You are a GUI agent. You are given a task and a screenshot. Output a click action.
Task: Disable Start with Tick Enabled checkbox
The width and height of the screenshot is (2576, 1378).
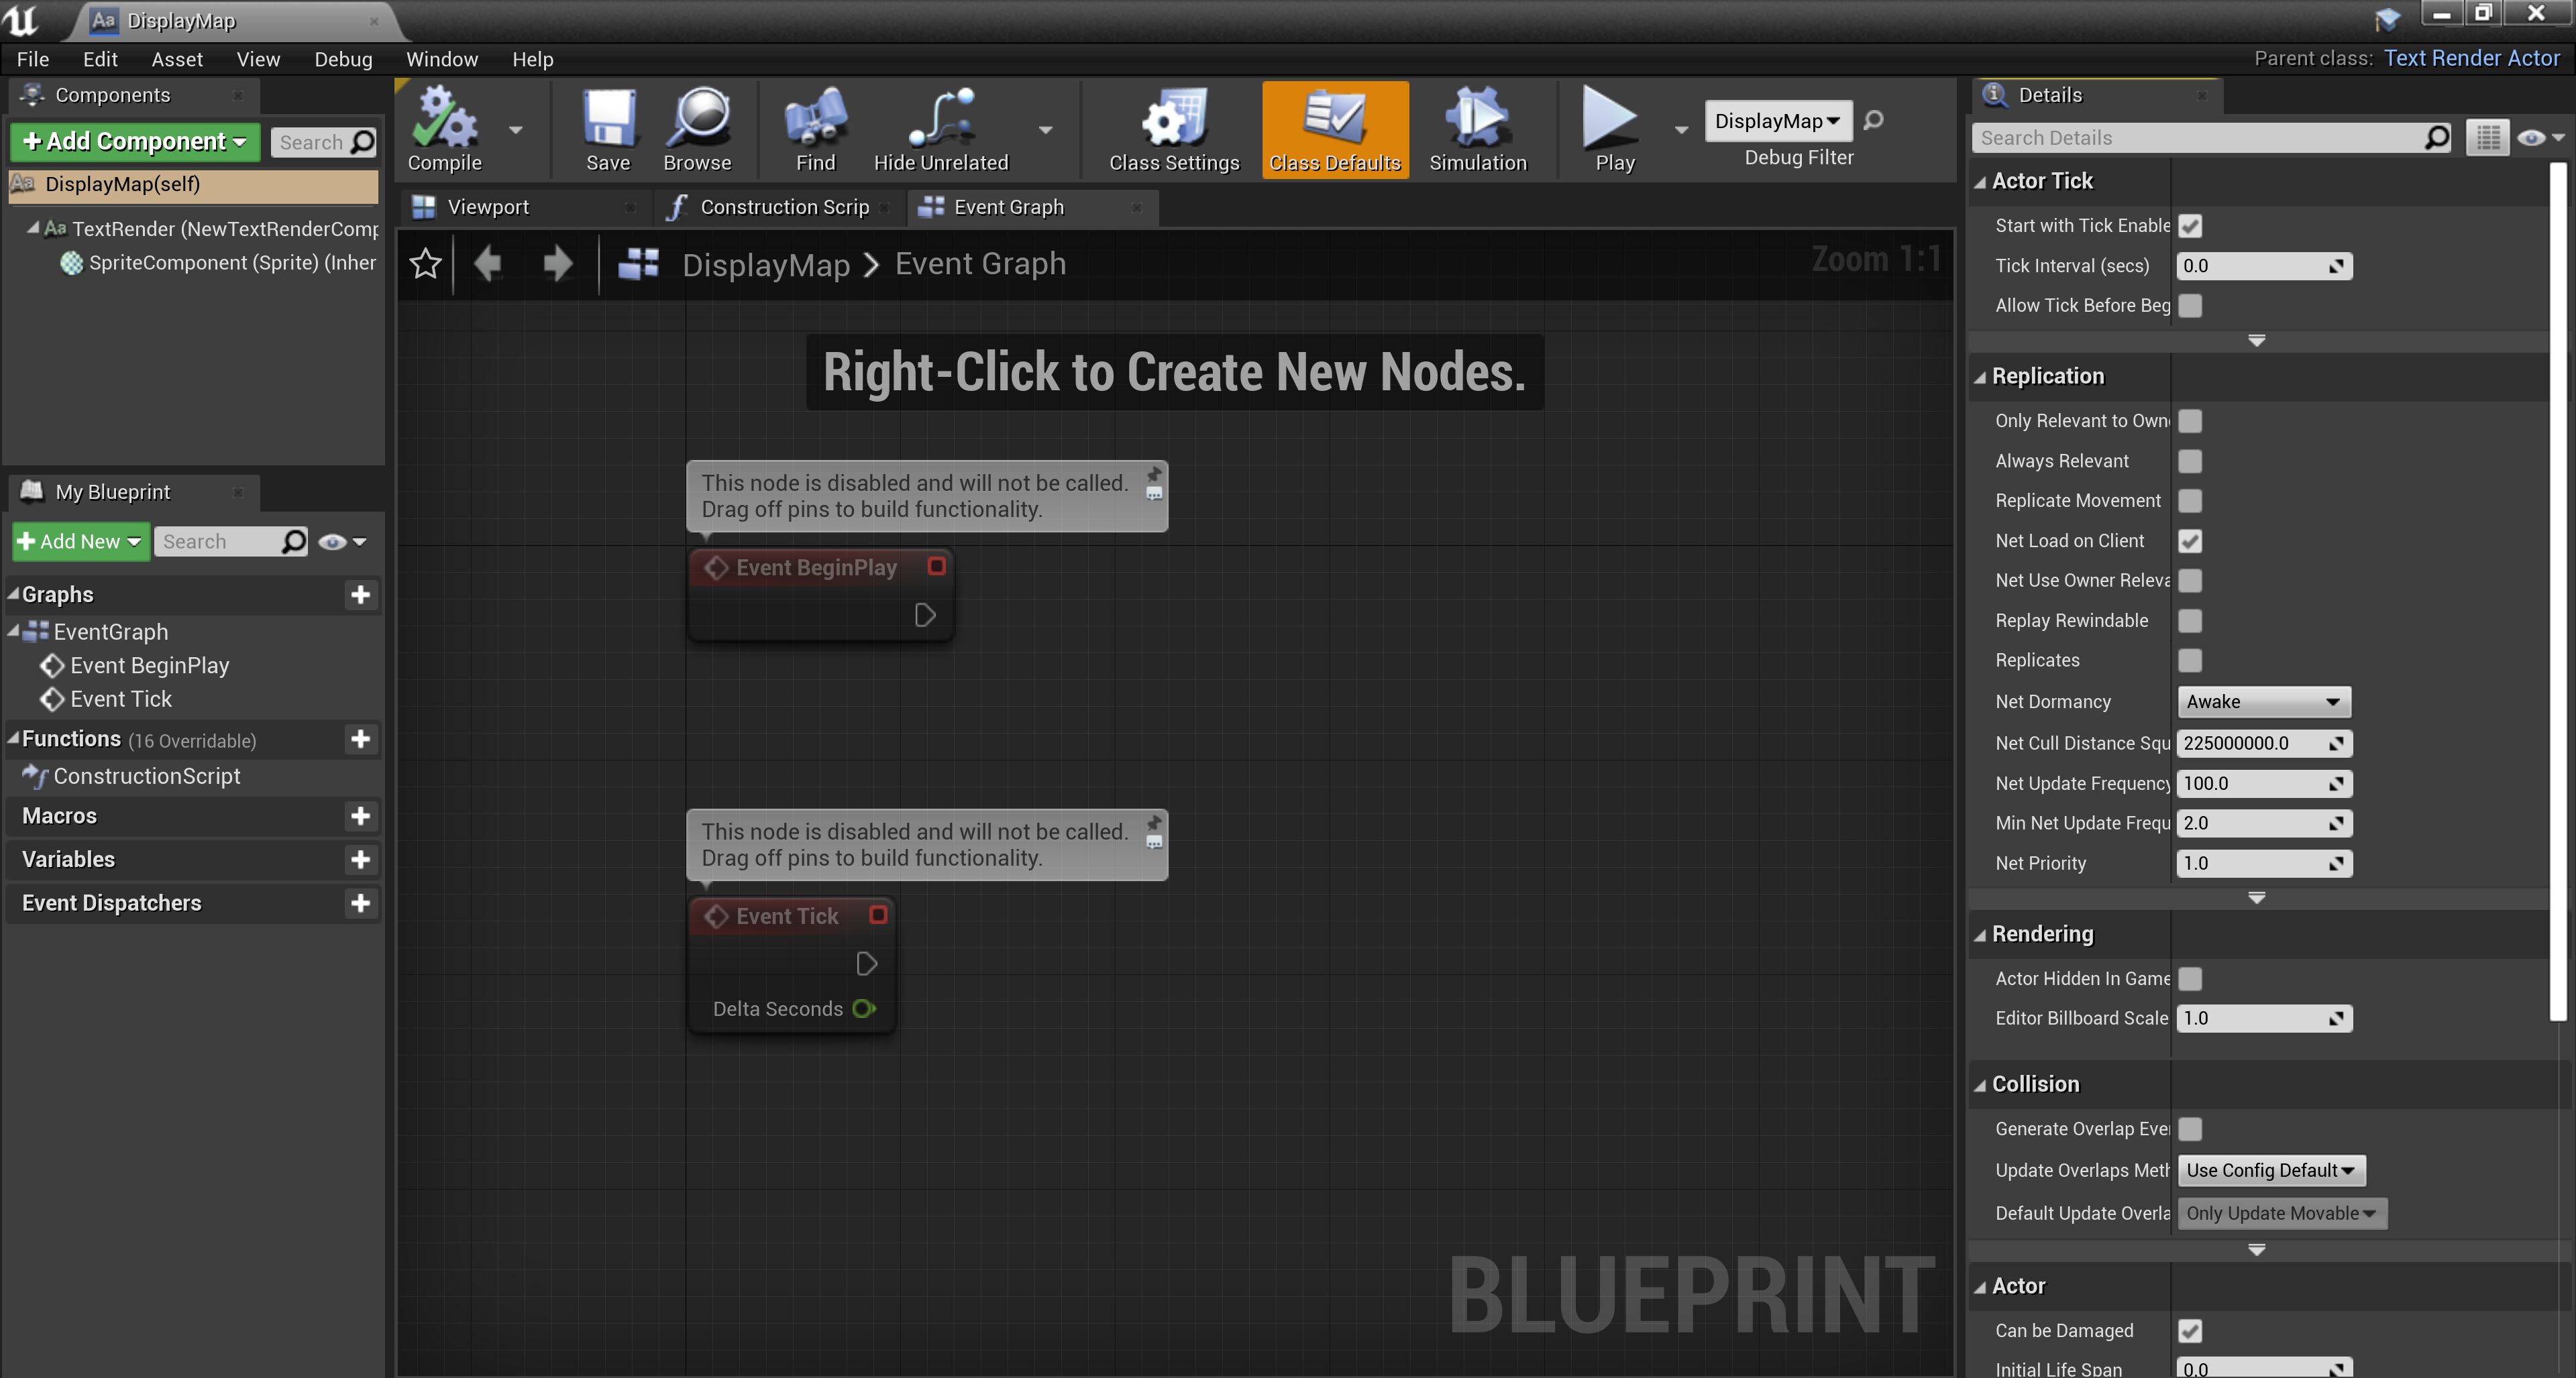[2190, 226]
